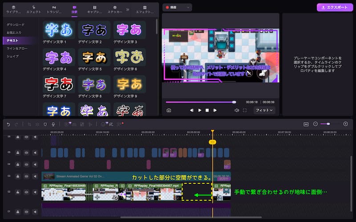The width and height of the screenshot is (356, 222).
Task: Mute track 04 audio
Action: point(35,164)
